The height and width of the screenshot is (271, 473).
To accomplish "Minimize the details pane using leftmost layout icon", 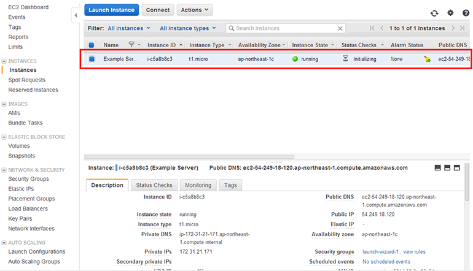I will coord(438,167).
